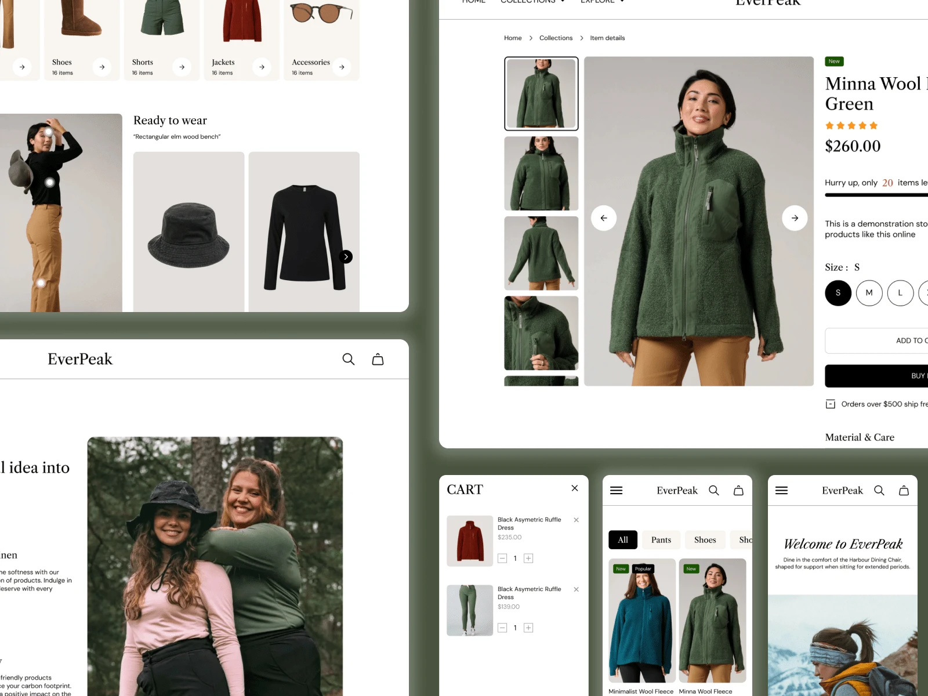Open the black long-sleeve top product card
928x696 pixels.
(304, 232)
